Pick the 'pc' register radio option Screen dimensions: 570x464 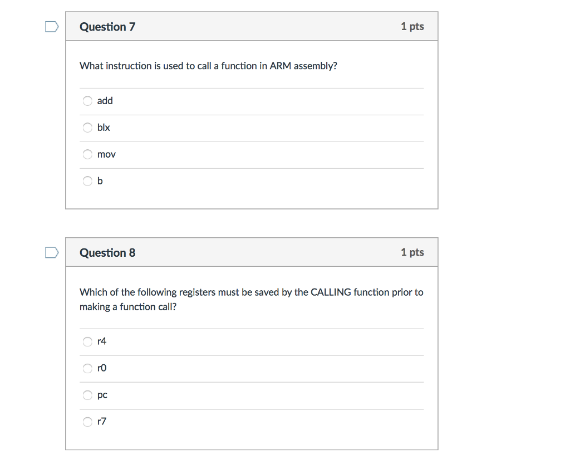(x=87, y=395)
